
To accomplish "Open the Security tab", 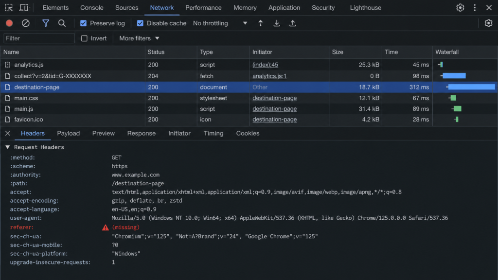I will (x=323, y=8).
